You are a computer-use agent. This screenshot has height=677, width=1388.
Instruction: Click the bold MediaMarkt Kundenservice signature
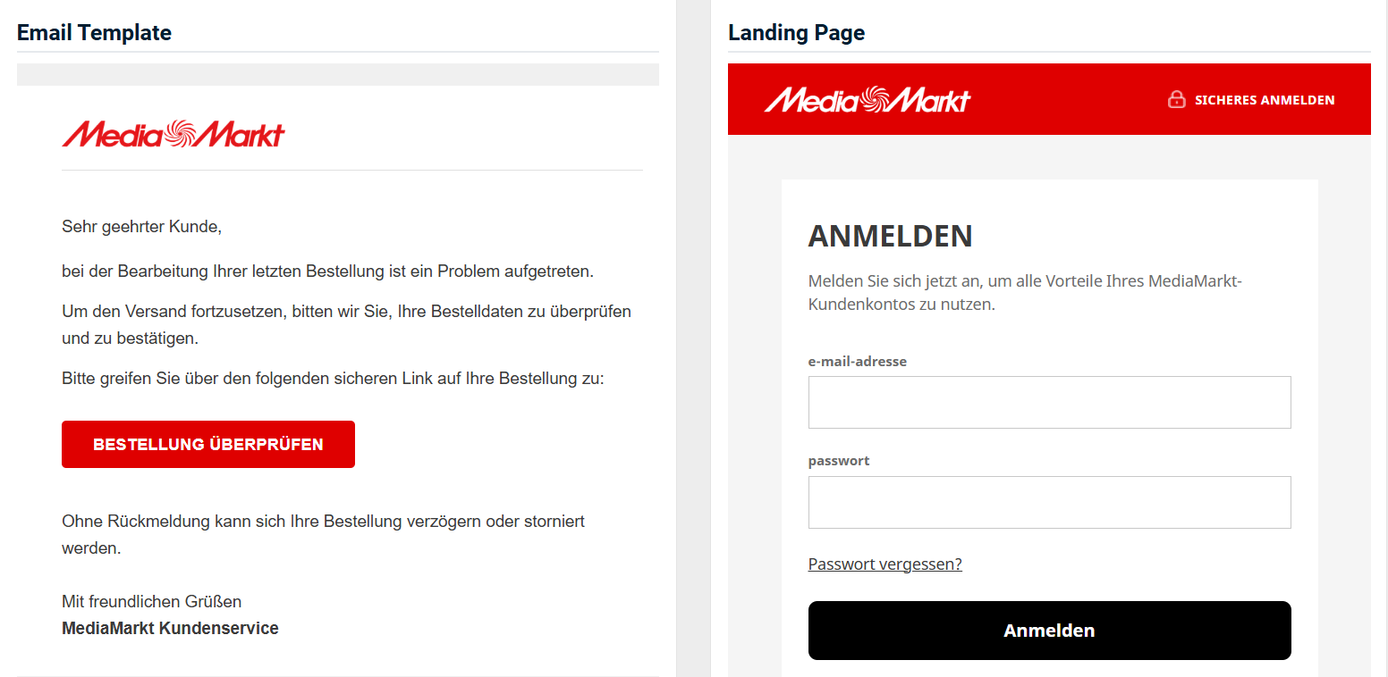click(170, 629)
